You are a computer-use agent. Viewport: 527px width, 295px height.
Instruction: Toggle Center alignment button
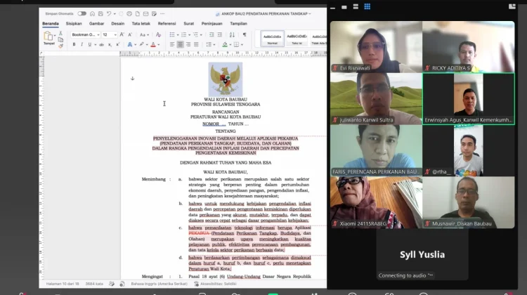(x=180, y=44)
